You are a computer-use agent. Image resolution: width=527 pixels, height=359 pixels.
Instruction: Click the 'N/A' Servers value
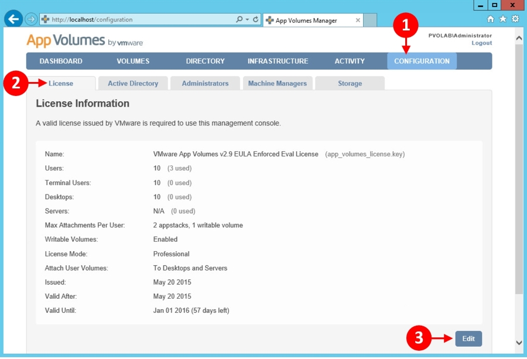pos(159,211)
